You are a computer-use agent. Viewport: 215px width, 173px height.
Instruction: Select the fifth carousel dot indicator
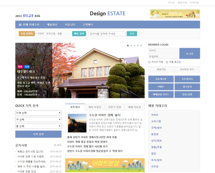pos(141,46)
